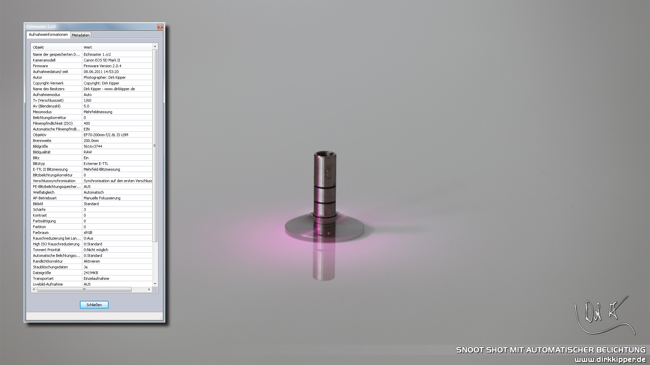
Task: Switch to the Metadaten tab
Action: 81,35
